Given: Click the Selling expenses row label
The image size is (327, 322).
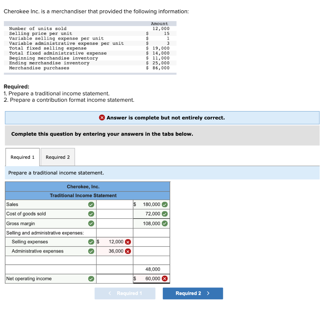Looking at the screenshot, I should (30, 242).
